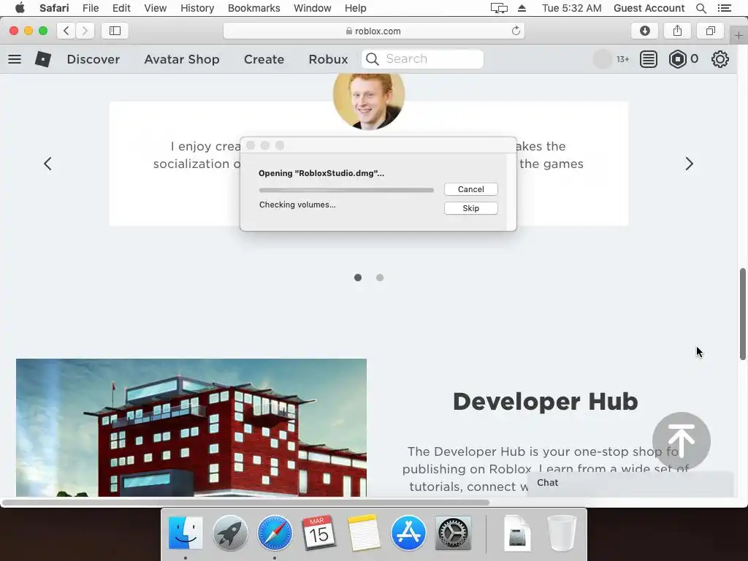
Task: Click the vertical page scrollbar thumb
Action: [743, 314]
